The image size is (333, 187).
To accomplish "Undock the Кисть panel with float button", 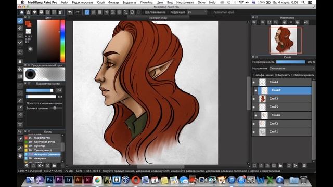I will coord(29,131).
